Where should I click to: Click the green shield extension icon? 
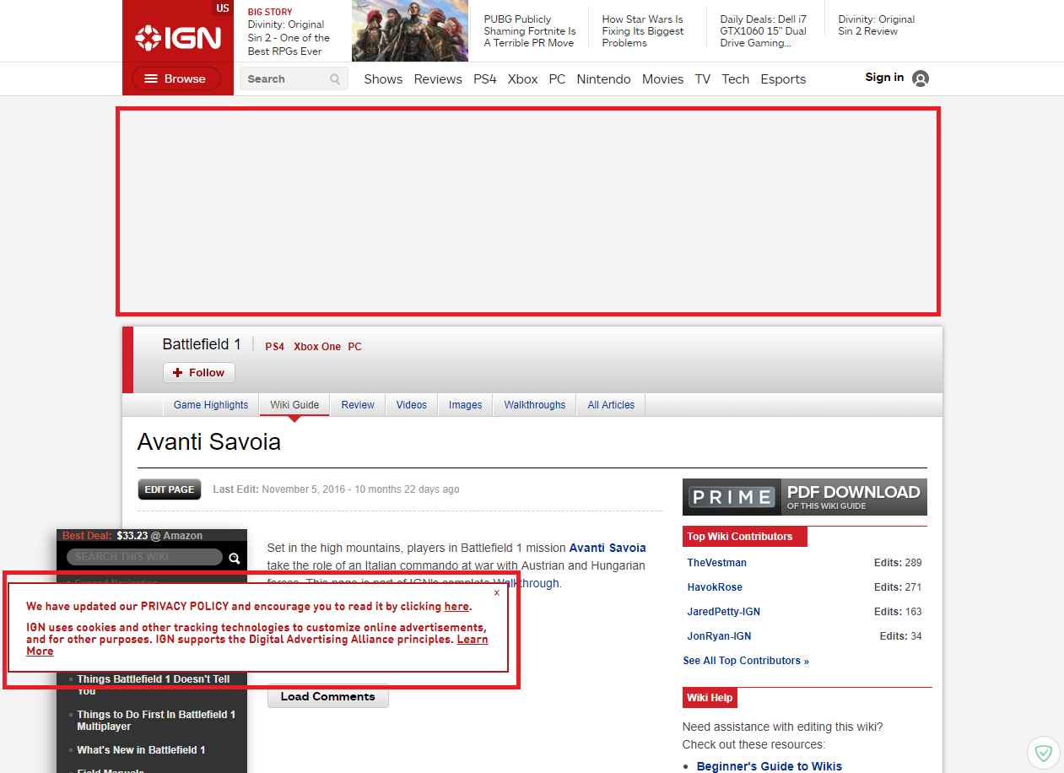[1044, 753]
